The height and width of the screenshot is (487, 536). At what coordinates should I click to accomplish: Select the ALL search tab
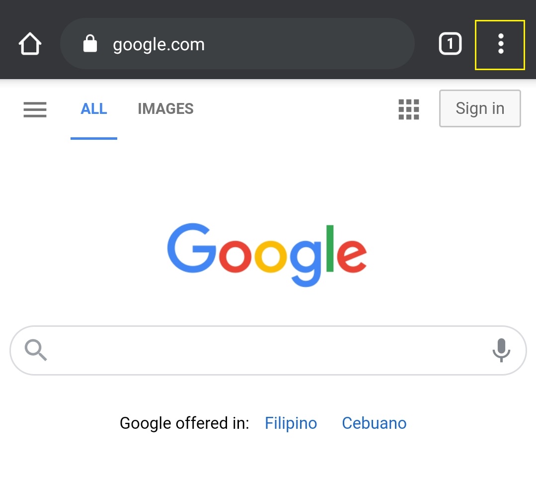(94, 109)
